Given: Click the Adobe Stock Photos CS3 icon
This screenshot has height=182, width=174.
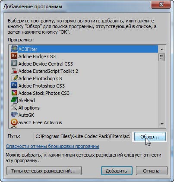Looking at the screenshot, I should pyautogui.click(x=14, y=93).
